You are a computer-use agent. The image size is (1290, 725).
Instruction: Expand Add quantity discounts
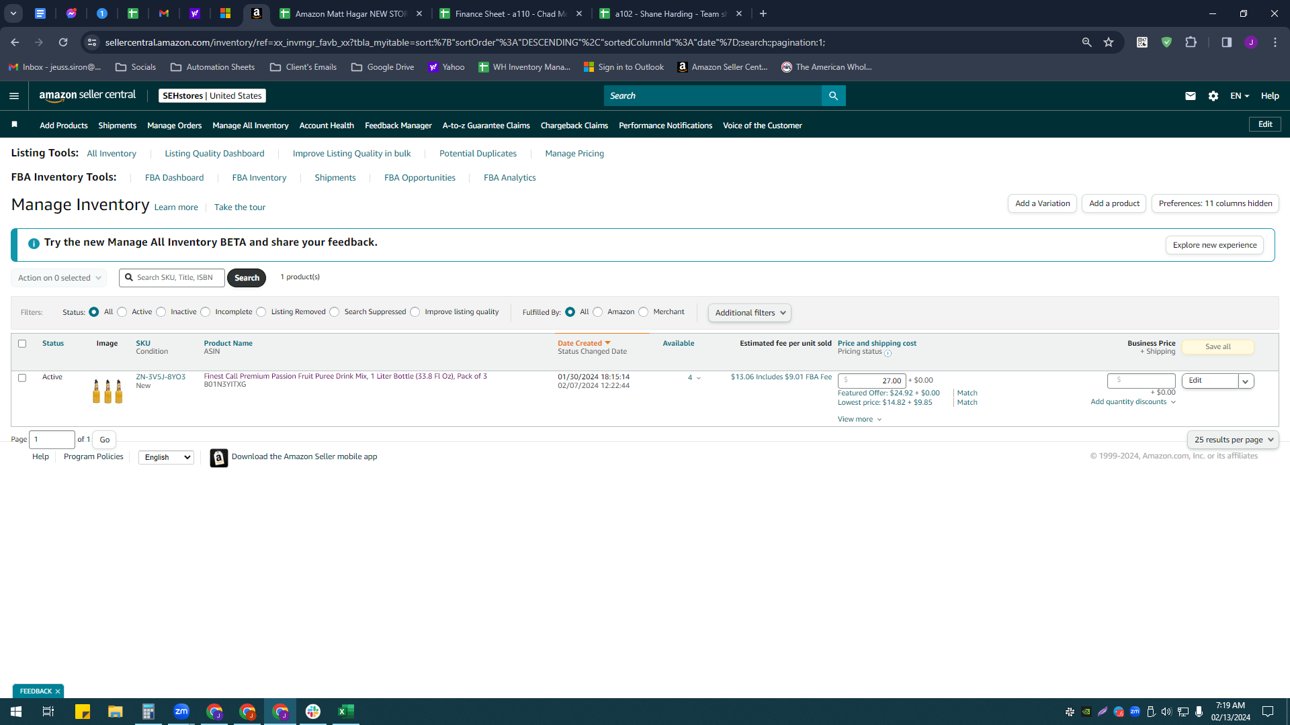click(1133, 402)
